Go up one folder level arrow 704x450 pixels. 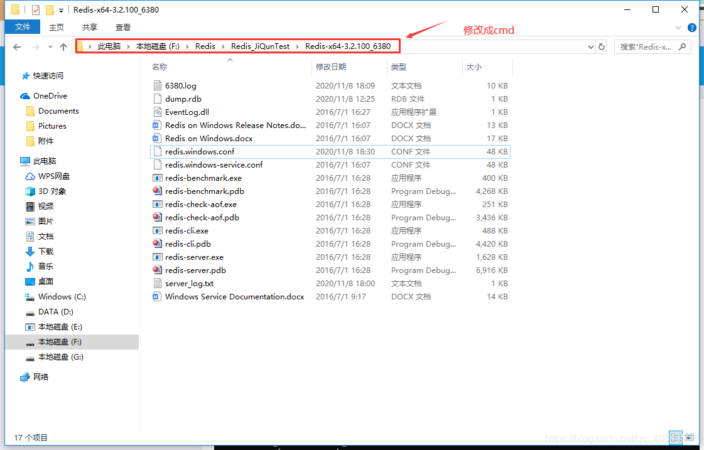[63, 46]
